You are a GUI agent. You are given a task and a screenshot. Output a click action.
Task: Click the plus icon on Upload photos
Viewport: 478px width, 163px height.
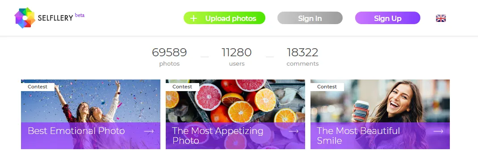point(193,18)
